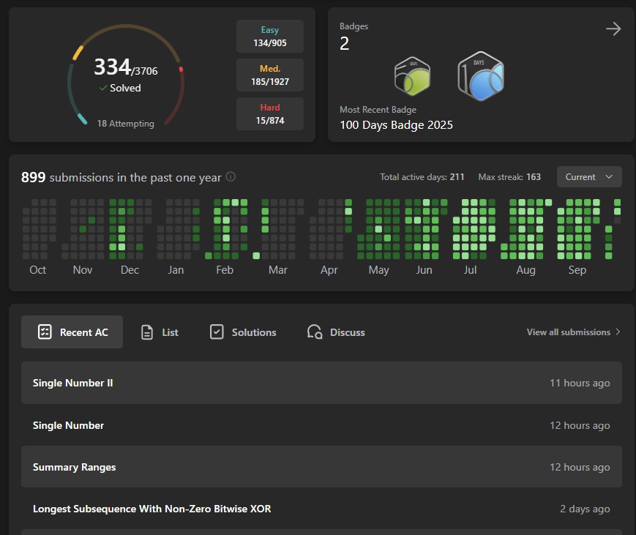
Task: Click the Sep month label
Action: tap(577, 270)
